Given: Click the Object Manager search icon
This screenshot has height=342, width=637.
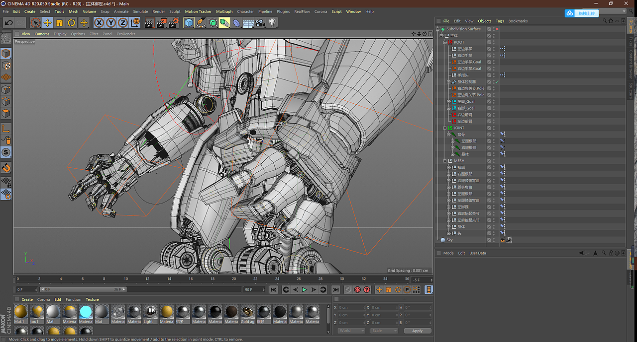Looking at the screenshot, I should point(605,21).
